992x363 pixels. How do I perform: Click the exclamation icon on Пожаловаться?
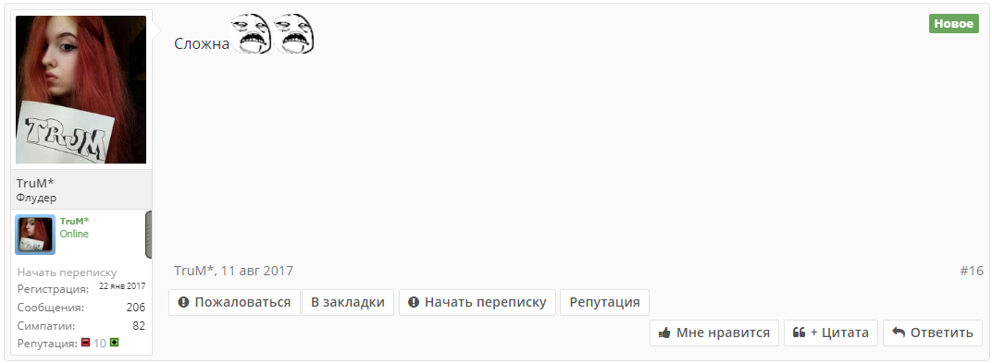pos(184,302)
